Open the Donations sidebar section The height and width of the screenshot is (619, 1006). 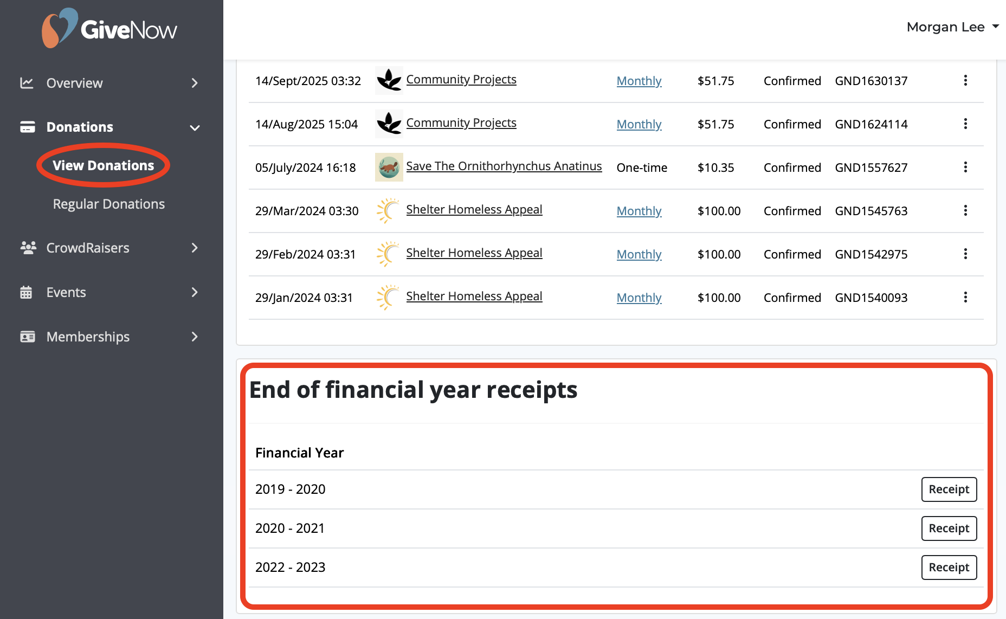pyautogui.click(x=110, y=127)
